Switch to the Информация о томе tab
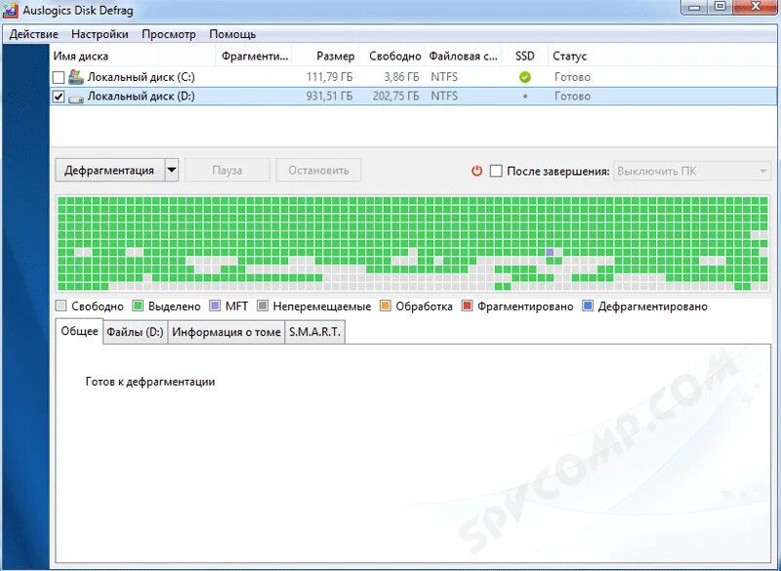 tap(226, 332)
